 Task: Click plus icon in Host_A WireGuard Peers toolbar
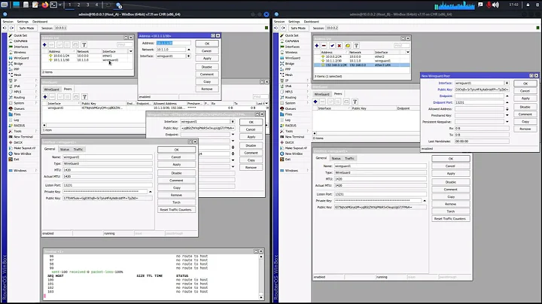(45, 97)
